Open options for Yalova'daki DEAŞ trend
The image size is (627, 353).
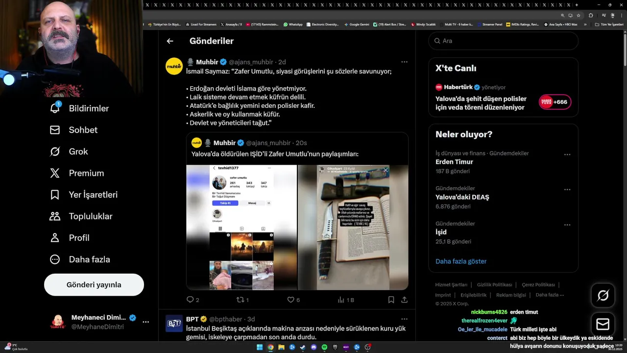tap(567, 190)
